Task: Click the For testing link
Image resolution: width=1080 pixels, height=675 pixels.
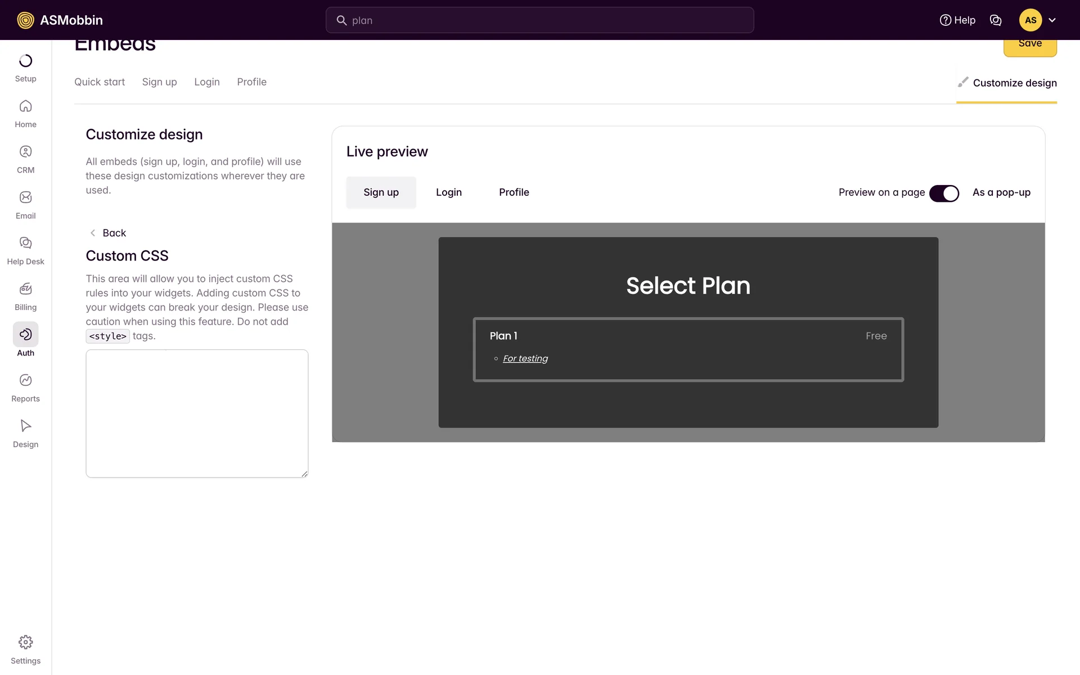Action: 525,359
